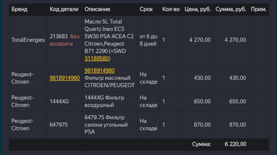Image resolution: width=277 pixels, height=155 pixels.
Task: Open the 9818914980 link above the oil filter description
Action: (99, 71)
